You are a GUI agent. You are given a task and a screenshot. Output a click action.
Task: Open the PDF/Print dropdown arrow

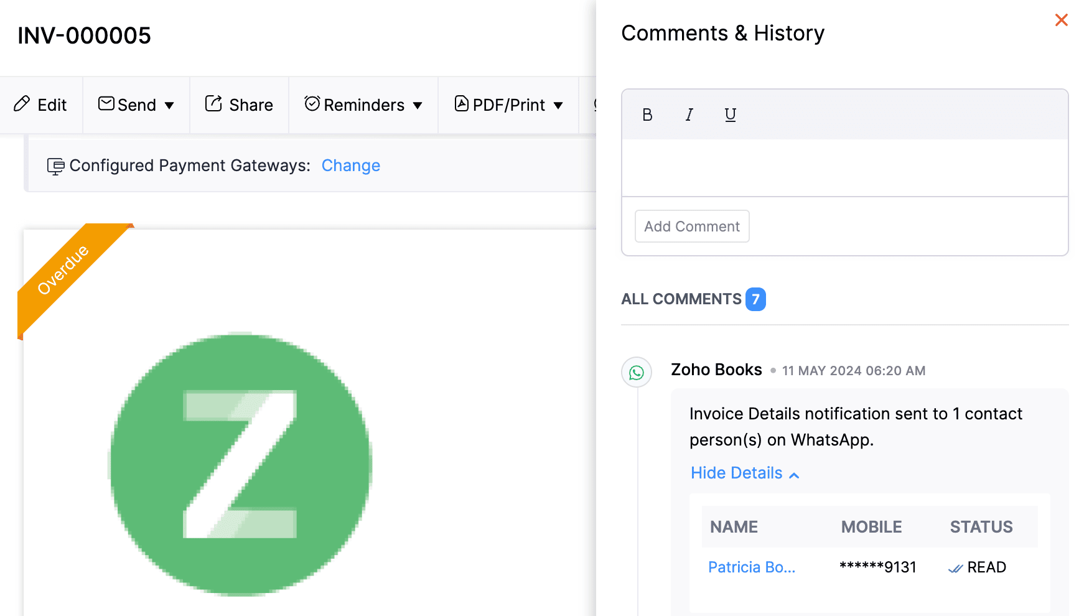pos(558,106)
